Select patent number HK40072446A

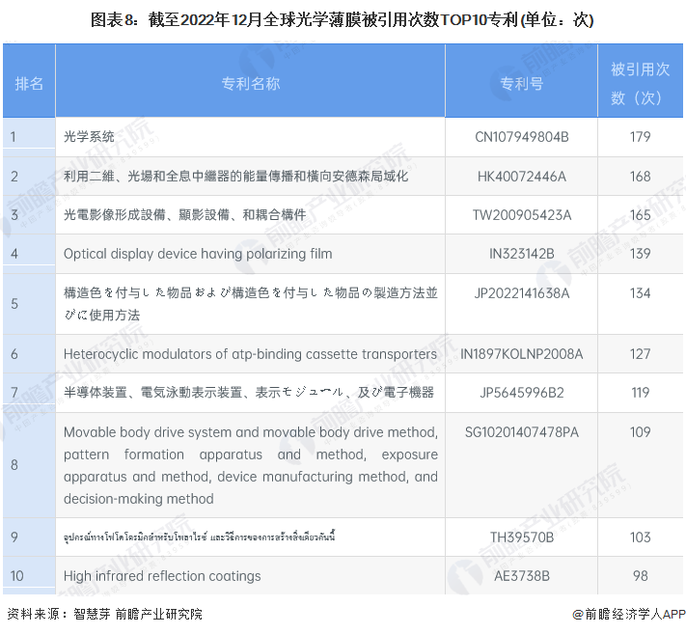(x=521, y=177)
